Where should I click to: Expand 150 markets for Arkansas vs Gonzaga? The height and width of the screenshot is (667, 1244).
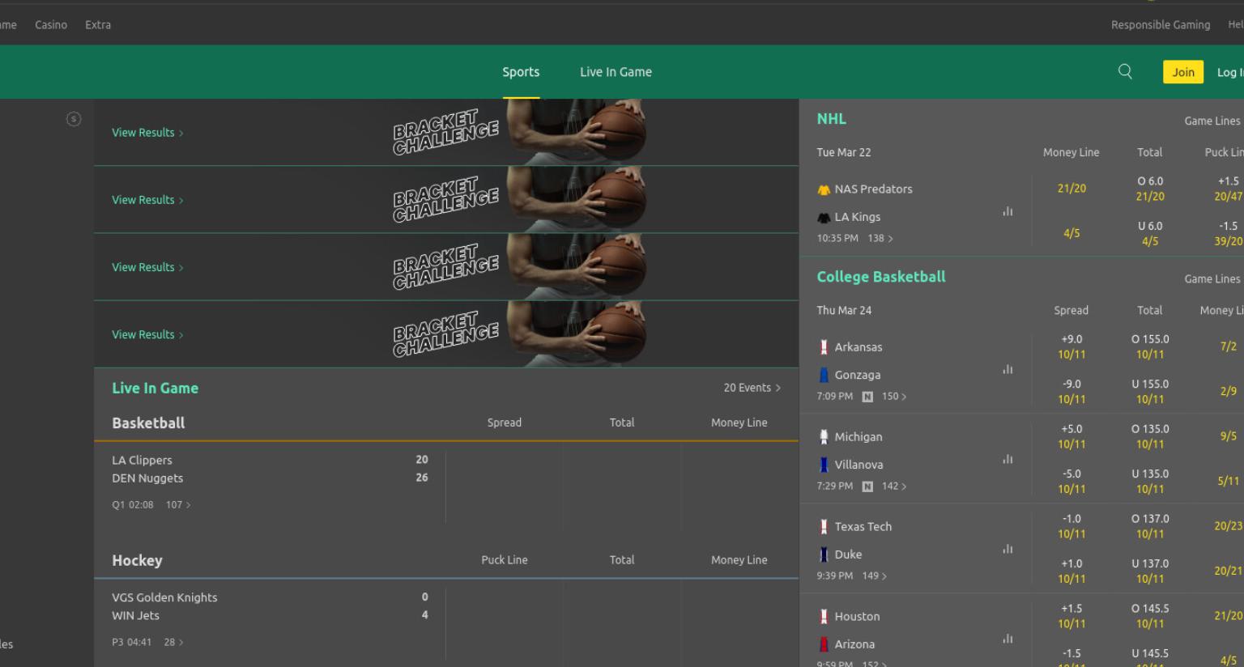(894, 397)
